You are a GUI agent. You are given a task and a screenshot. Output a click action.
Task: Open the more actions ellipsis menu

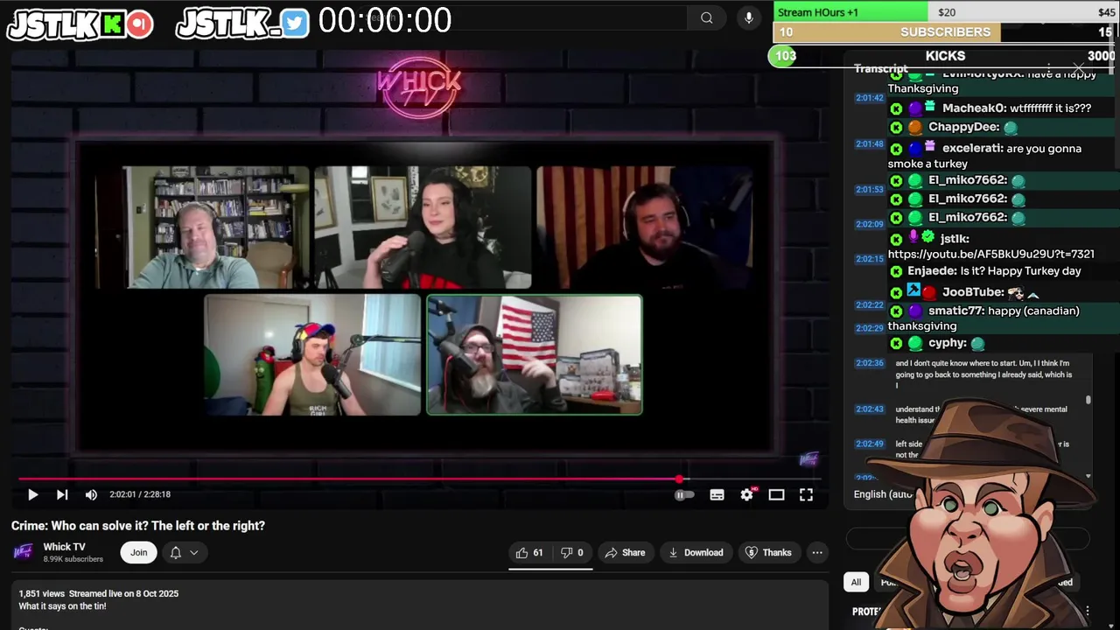[817, 552]
